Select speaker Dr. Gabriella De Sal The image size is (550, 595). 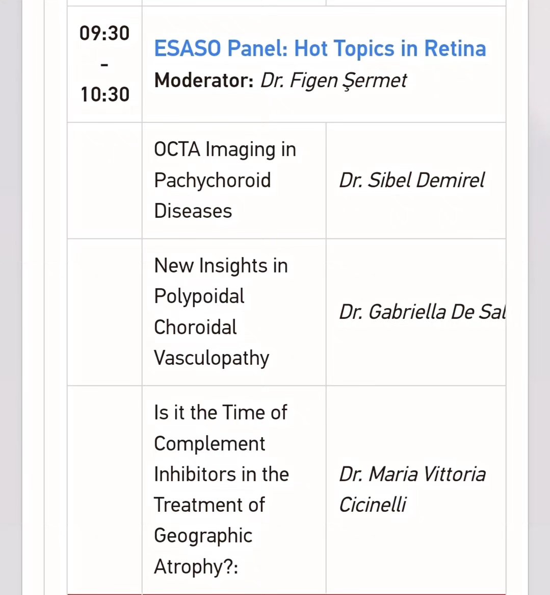click(x=422, y=312)
